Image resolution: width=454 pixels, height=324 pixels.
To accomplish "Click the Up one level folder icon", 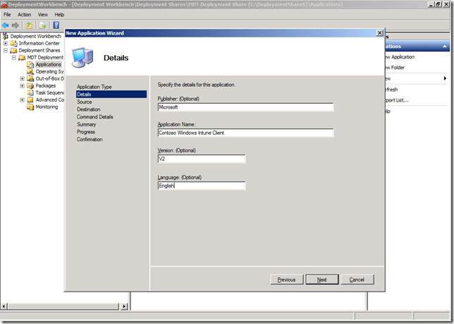I will pos(29,25).
